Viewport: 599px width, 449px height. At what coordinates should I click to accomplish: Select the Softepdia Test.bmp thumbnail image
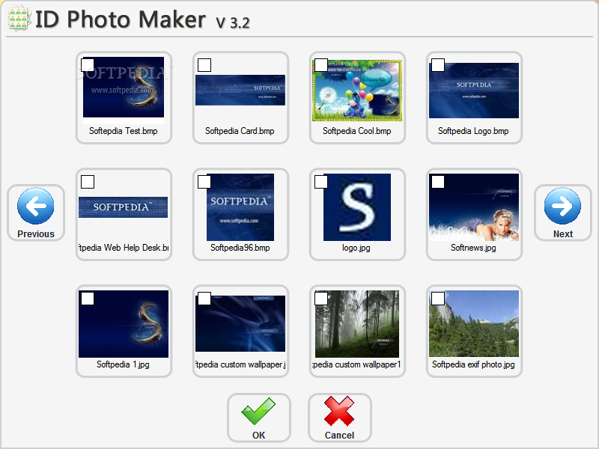124,90
